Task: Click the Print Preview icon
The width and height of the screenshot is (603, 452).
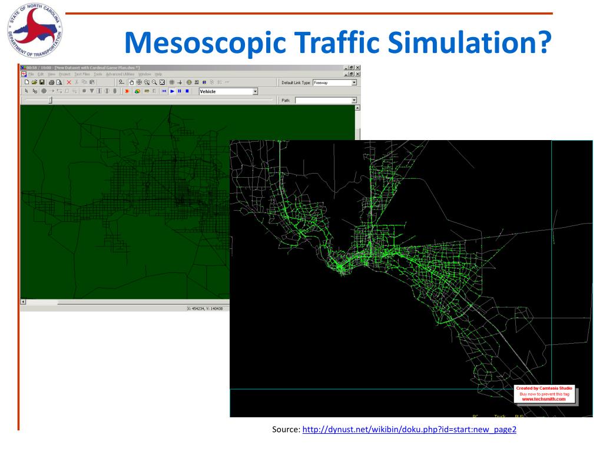Action: coord(59,82)
